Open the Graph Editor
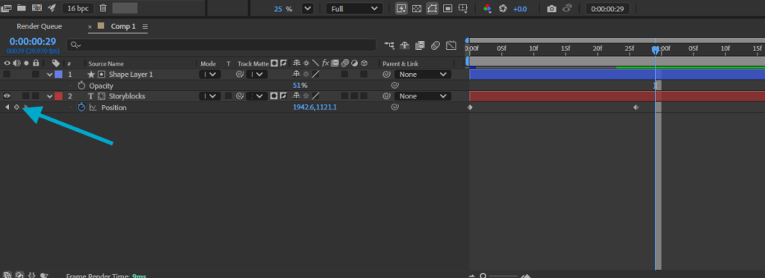Viewport: 765px width, 278px height. pos(451,45)
